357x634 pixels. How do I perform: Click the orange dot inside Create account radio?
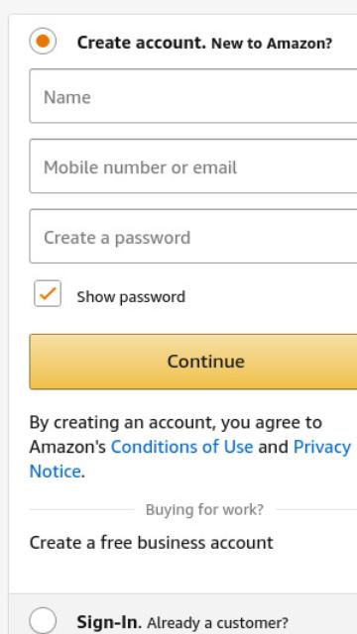pos(43,41)
